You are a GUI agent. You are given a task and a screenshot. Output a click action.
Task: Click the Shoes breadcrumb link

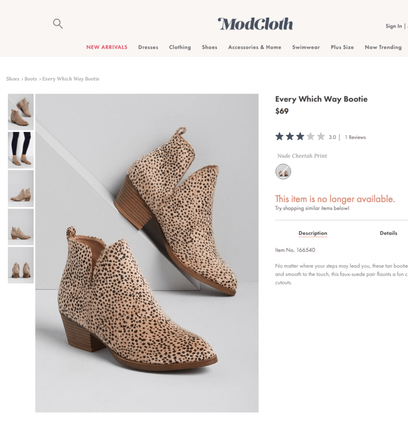[x=13, y=79]
